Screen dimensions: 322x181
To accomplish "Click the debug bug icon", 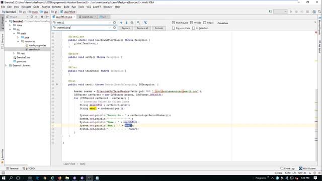I will tap(296, 12).
